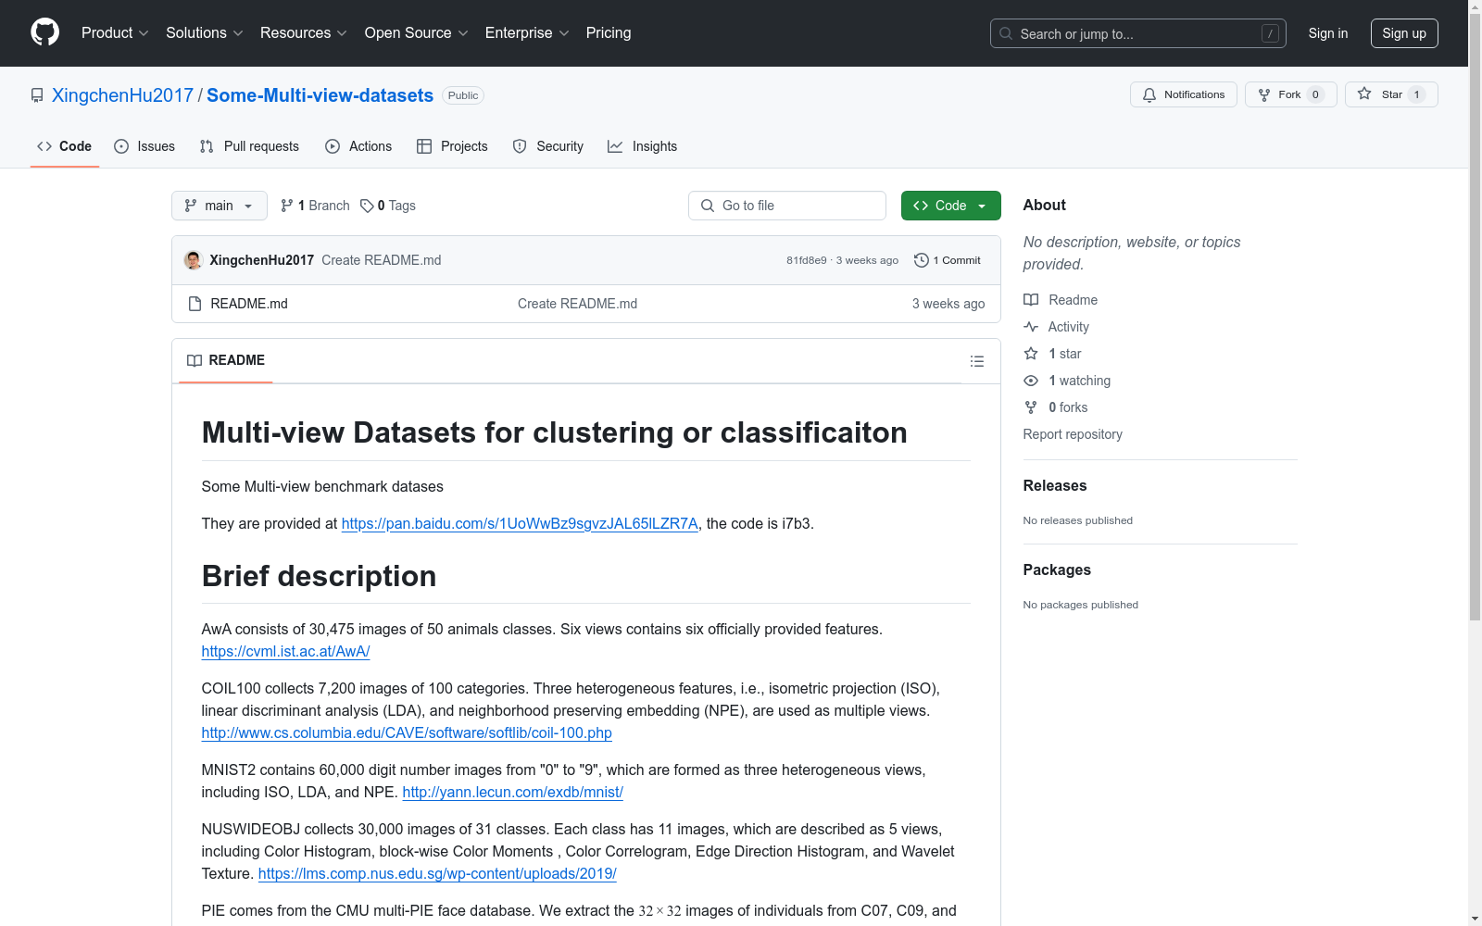The width and height of the screenshot is (1482, 926).
Task: Click the Fork button
Action: pyautogui.click(x=1290, y=94)
